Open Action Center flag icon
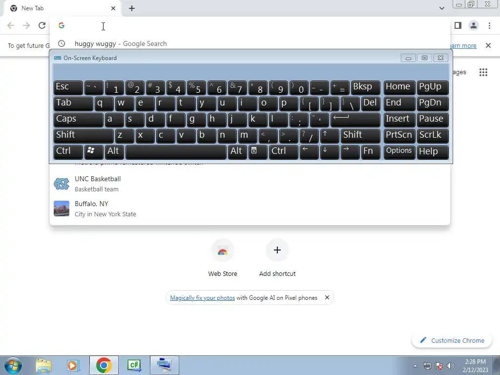 tap(439, 366)
